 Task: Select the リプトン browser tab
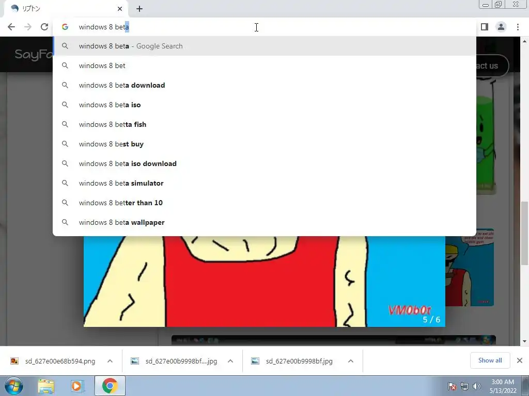pos(66,9)
